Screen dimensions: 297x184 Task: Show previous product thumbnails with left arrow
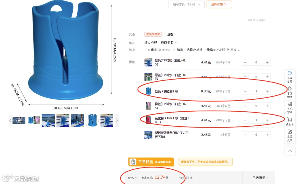pos(10,121)
